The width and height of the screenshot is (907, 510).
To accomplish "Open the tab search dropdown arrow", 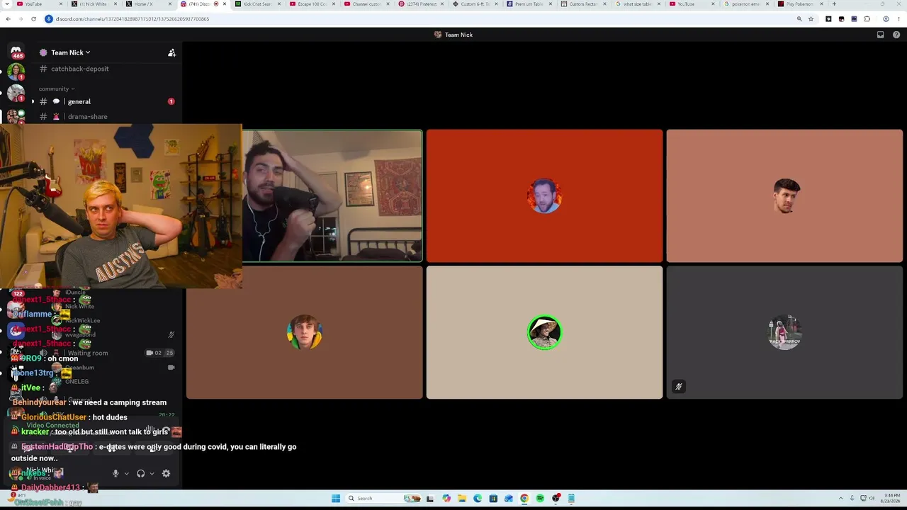I will [8, 4].
